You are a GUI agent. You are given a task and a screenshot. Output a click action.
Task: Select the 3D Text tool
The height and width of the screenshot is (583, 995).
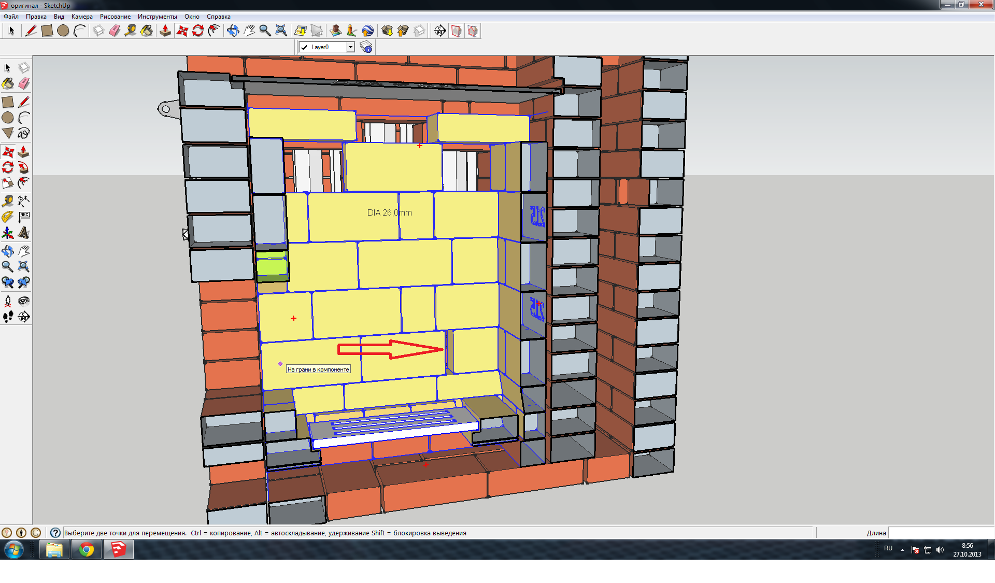pos(24,233)
